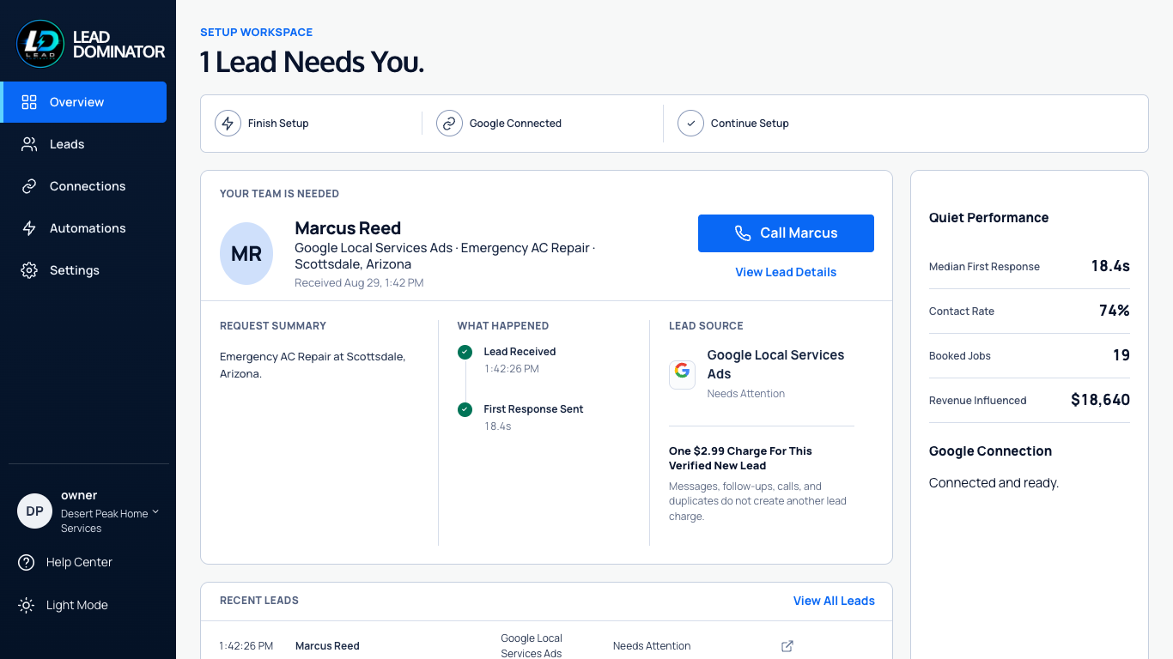Click the Automations lightning icon

click(x=29, y=228)
